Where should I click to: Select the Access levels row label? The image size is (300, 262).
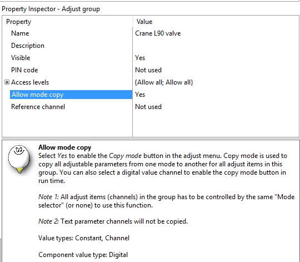(30, 82)
